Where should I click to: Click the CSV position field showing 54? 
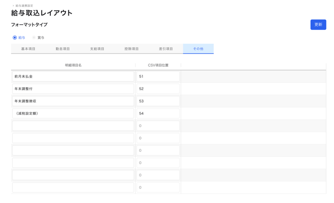158,113
